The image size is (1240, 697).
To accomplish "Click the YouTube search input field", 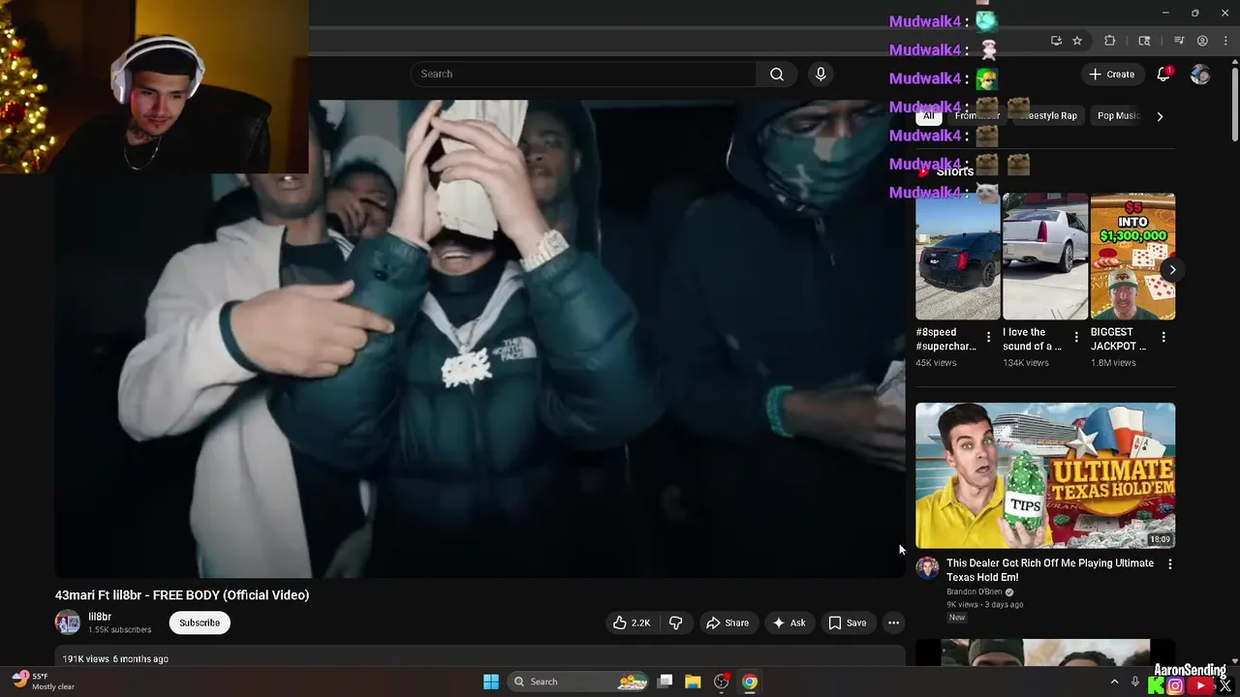I will (584, 74).
